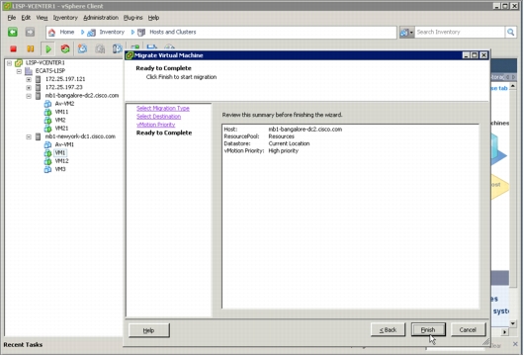This screenshot has width=524, height=356.
Task: Click the VM icon next to VM21
Action: (x=47, y=129)
